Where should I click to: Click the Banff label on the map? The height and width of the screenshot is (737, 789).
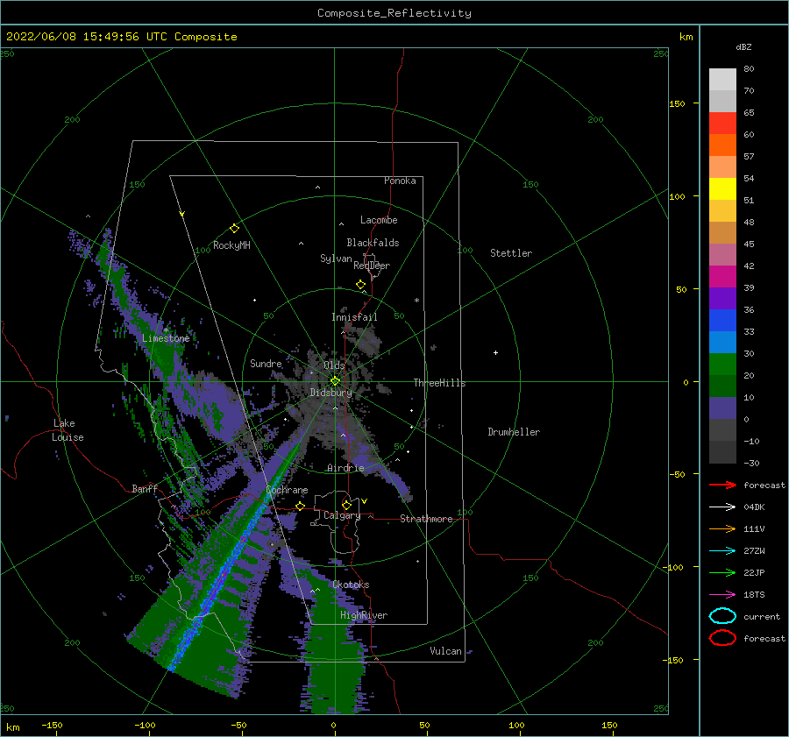[145, 488]
